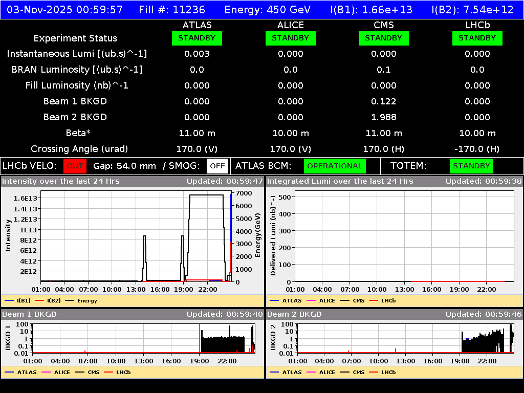
Task: Click the CMS STANDBY status indicator
Action: click(383, 38)
